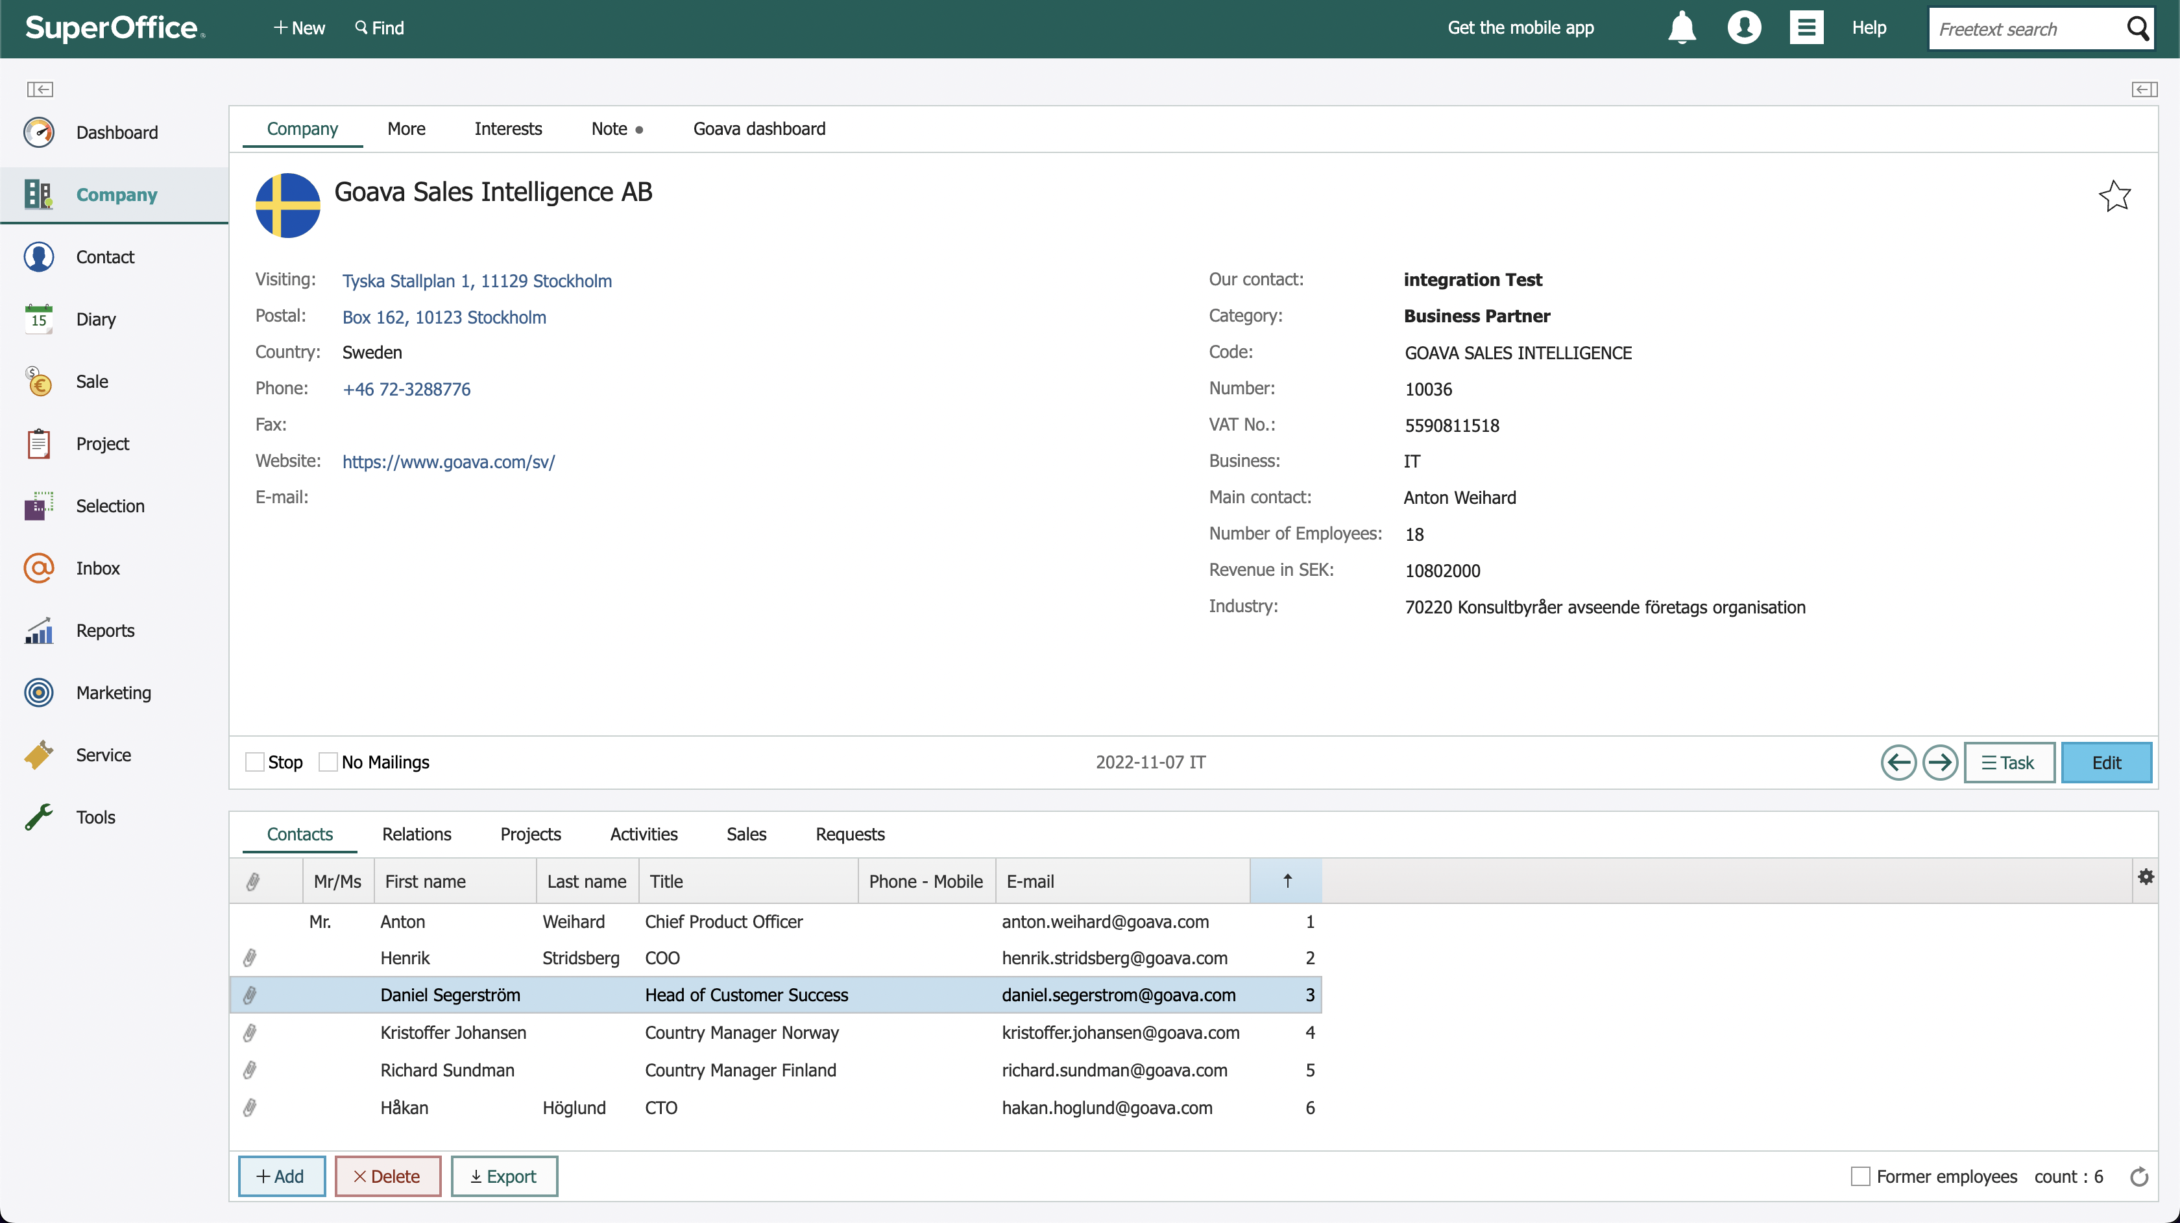The image size is (2180, 1223).
Task: Sort contacts by Phone - Mobile column
Action: click(926, 881)
